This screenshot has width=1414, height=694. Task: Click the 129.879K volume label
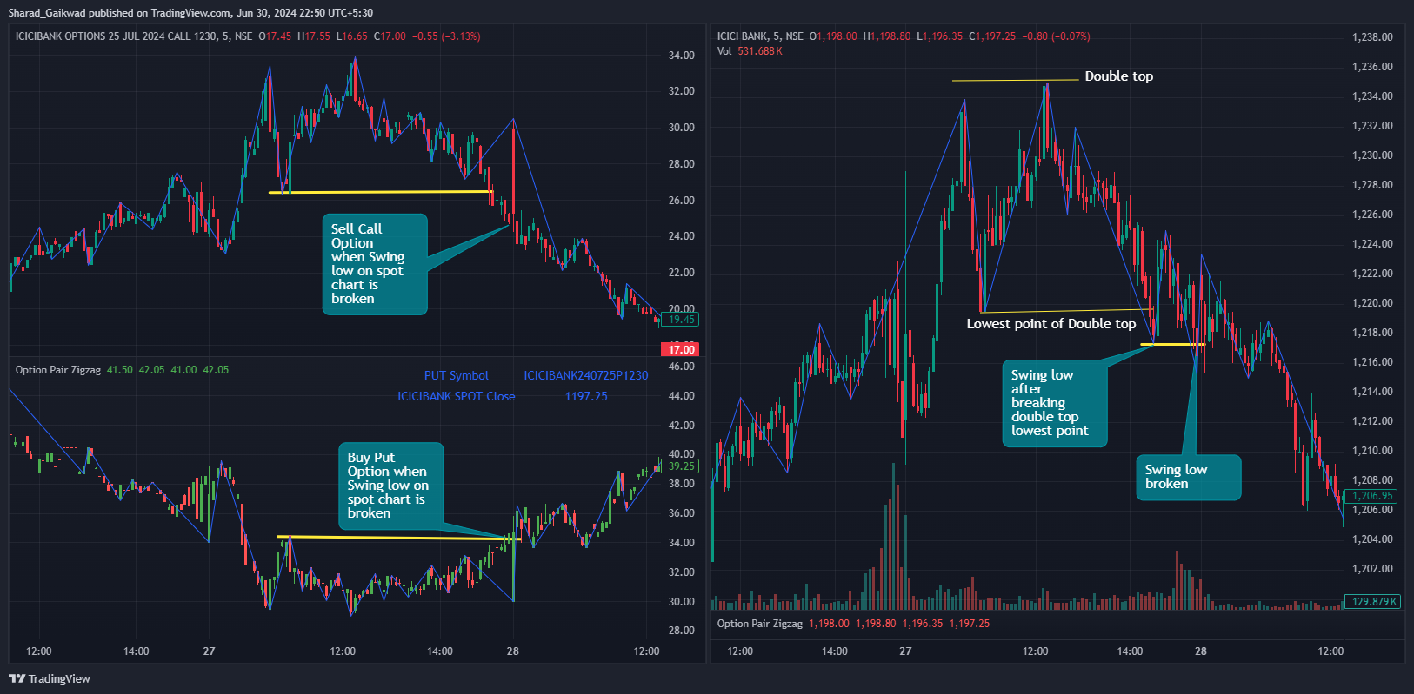click(1372, 602)
